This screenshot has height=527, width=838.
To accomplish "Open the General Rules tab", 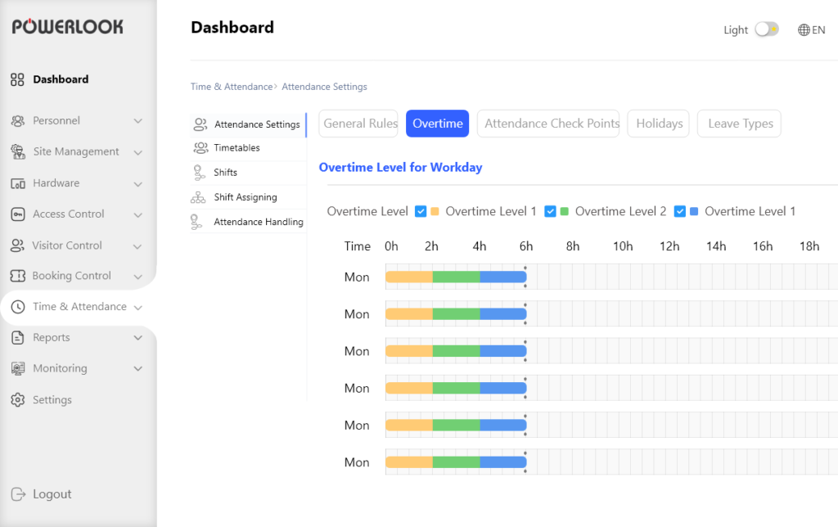I will point(358,124).
